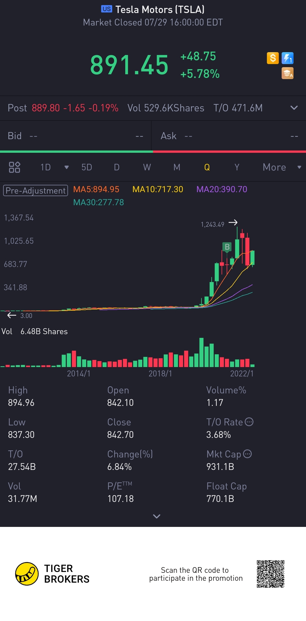Open the chart layout grid icon

pyautogui.click(x=14, y=167)
